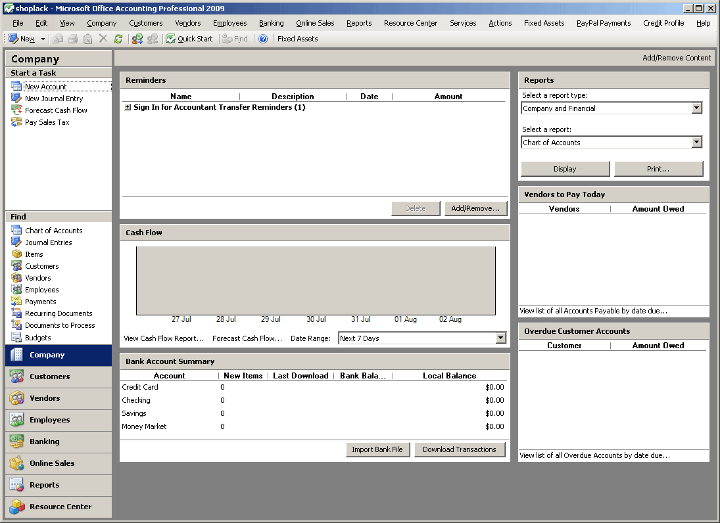The height and width of the screenshot is (523, 720).
Task: Click the Forecast Cash Flow icon
Action: (16, 110)
